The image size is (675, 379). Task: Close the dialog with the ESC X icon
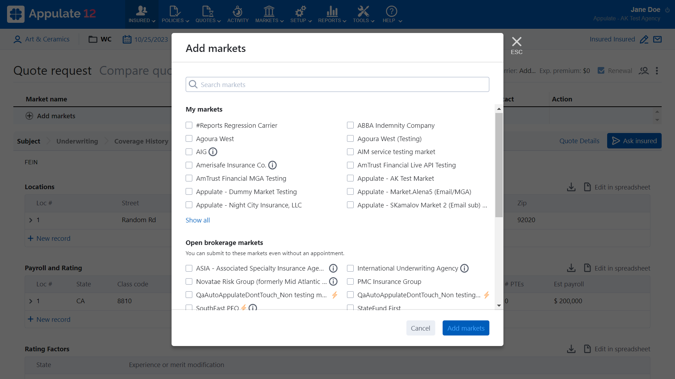[516, 42]
